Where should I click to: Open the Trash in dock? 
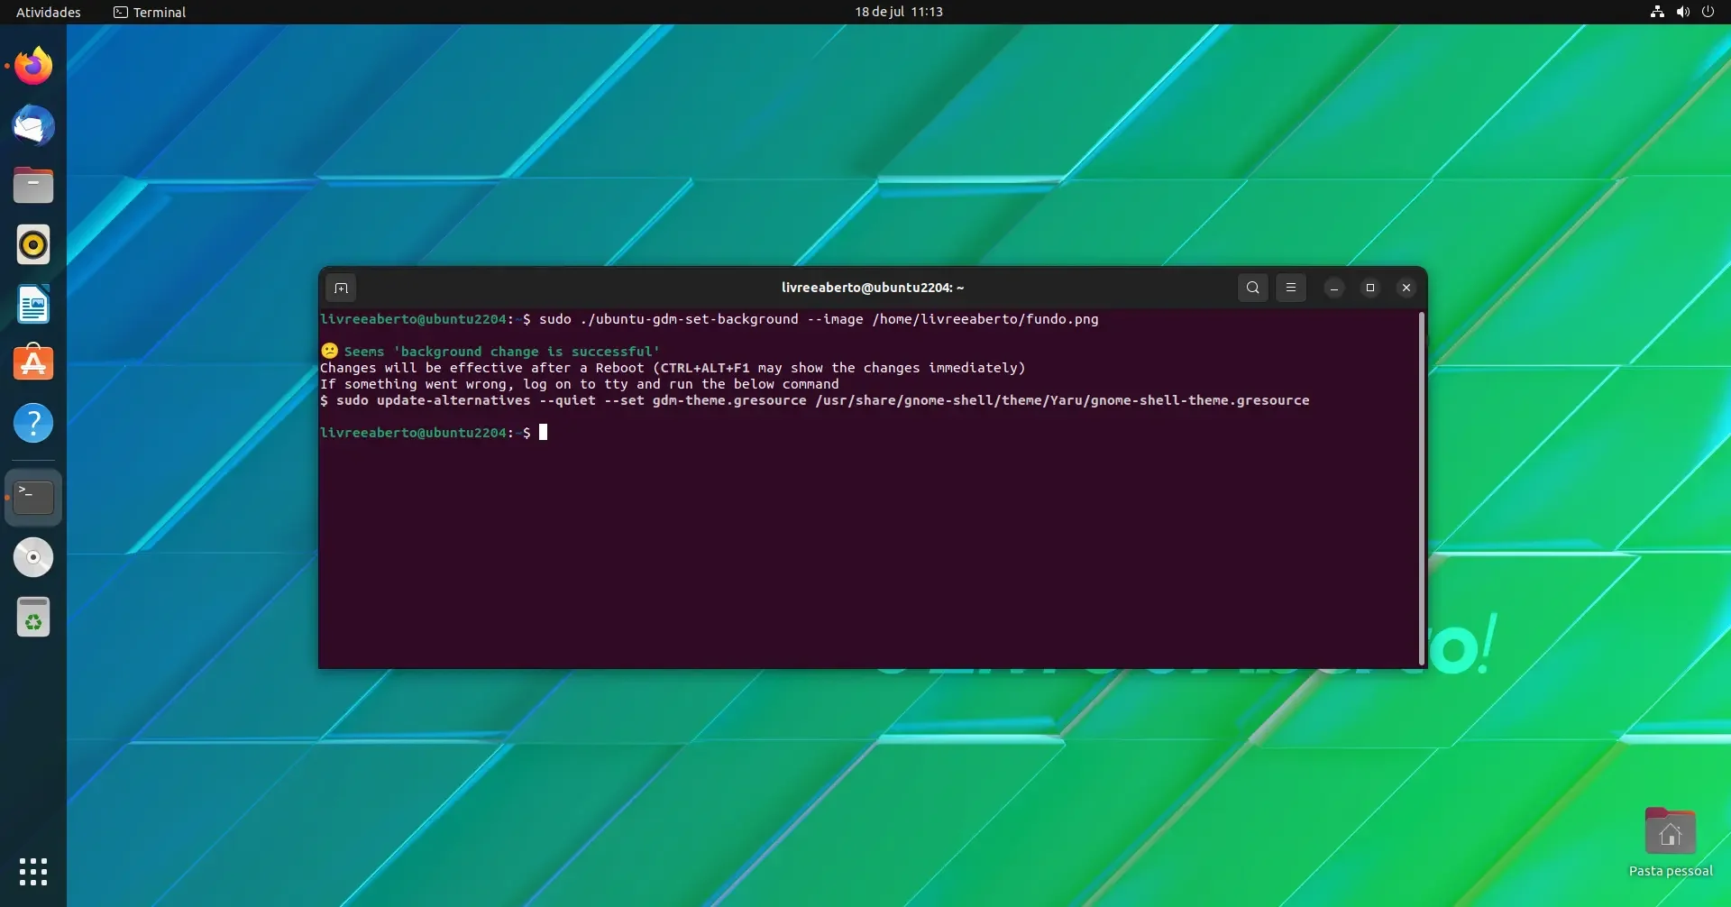click(33, 617)
